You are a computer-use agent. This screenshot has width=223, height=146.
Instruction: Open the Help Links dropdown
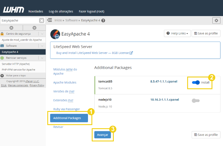177,34
